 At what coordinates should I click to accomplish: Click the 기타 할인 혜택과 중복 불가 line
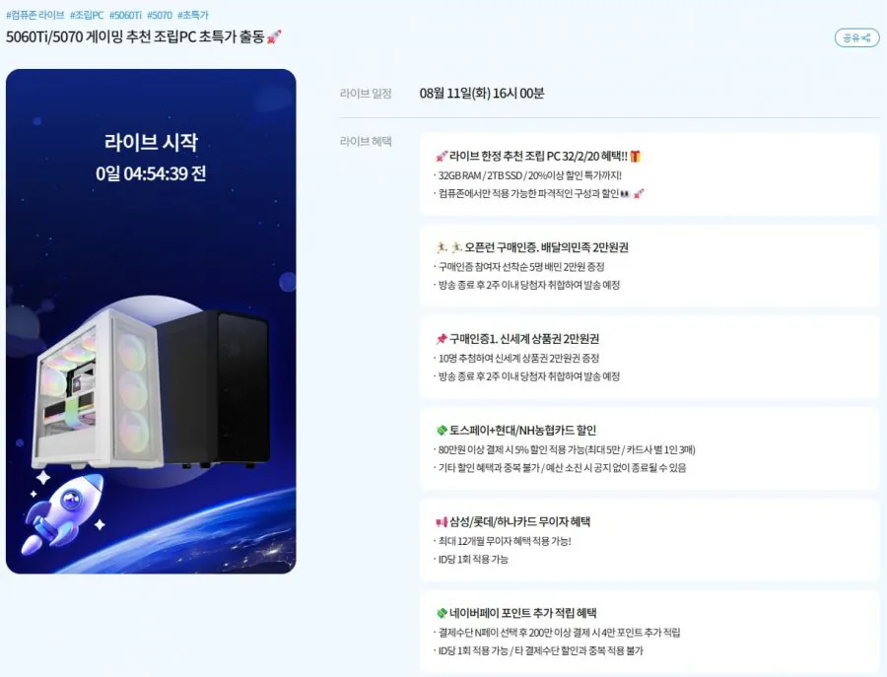(x=562, y=468)
